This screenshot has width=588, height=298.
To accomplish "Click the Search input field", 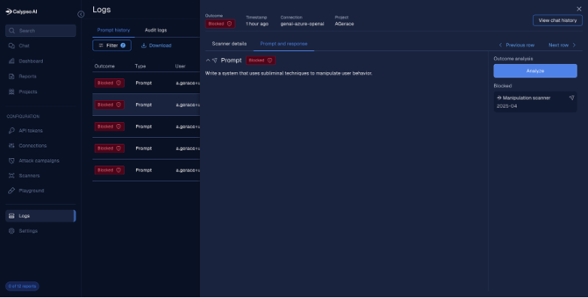I will pos(41,31).
